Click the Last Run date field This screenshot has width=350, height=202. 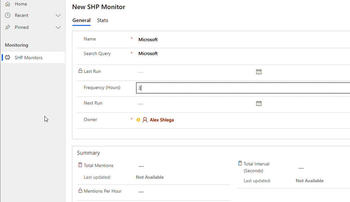(195, 72)
